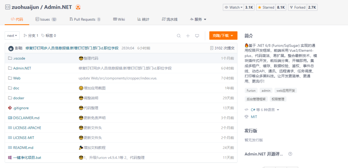
Task: Open the zuohuaijun owner link
Action: click(25, 7)
